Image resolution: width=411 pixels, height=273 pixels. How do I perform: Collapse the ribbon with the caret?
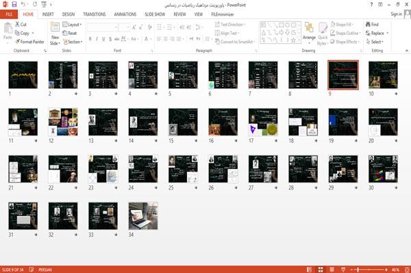pos(407,51)
